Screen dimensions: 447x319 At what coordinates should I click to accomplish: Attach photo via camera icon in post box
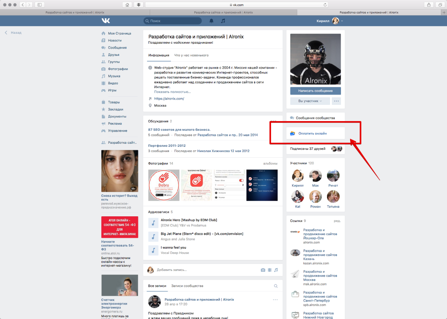click(263, 270)
